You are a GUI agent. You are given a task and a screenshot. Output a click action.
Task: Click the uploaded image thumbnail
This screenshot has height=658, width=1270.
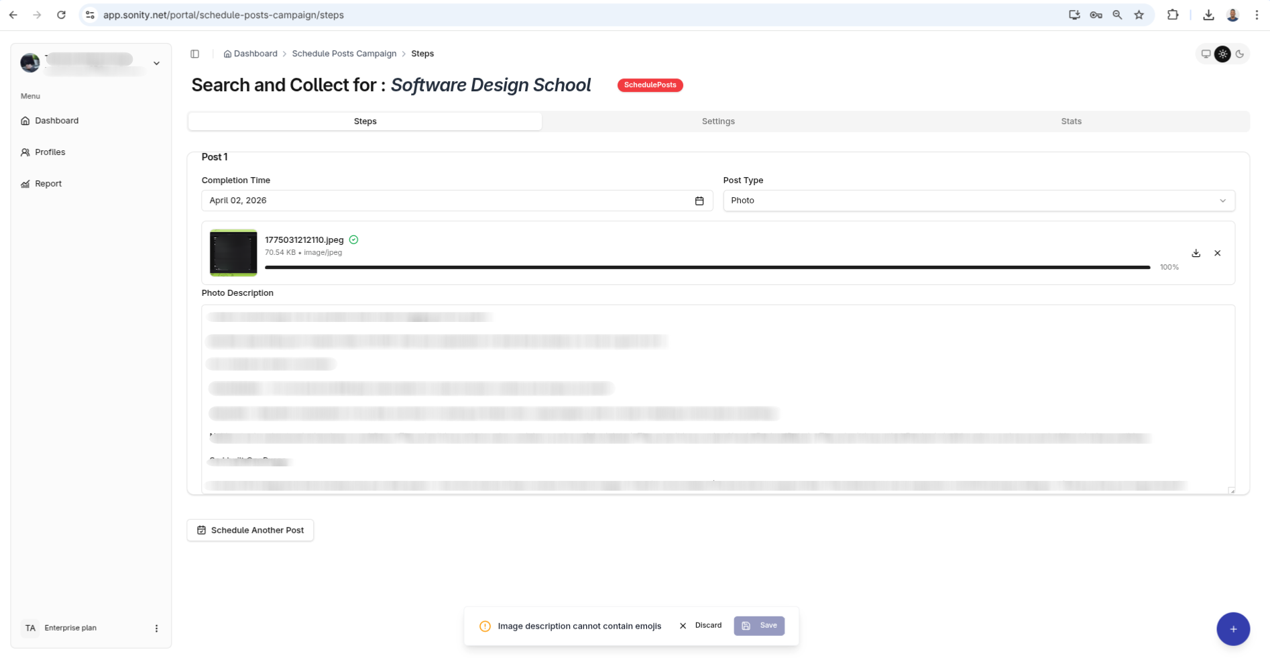click(x=233, y=253)
